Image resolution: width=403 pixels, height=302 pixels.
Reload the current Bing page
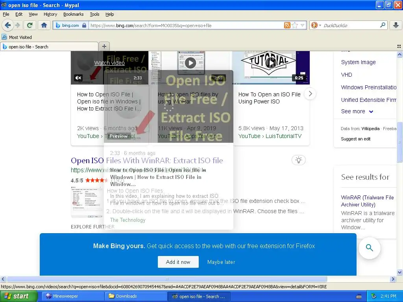click(30, 25)
